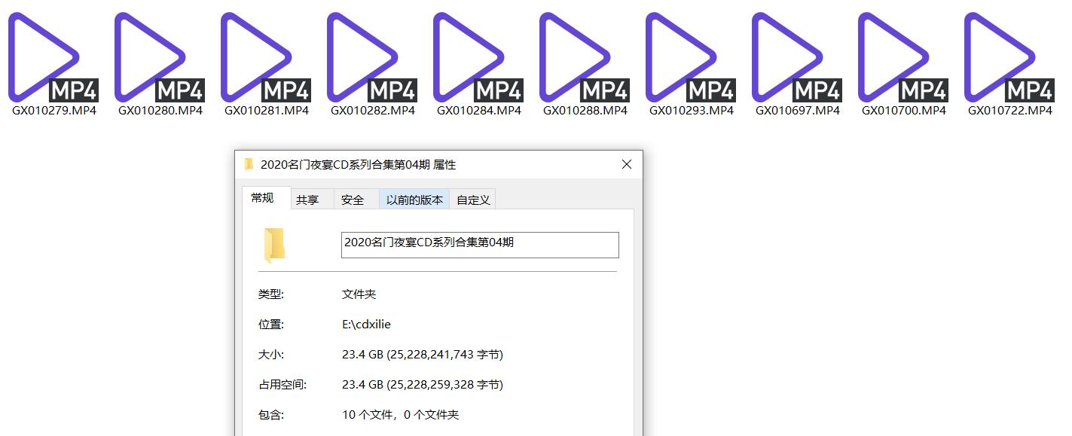Click the folder icon in properties title bar

click(249, 164)
